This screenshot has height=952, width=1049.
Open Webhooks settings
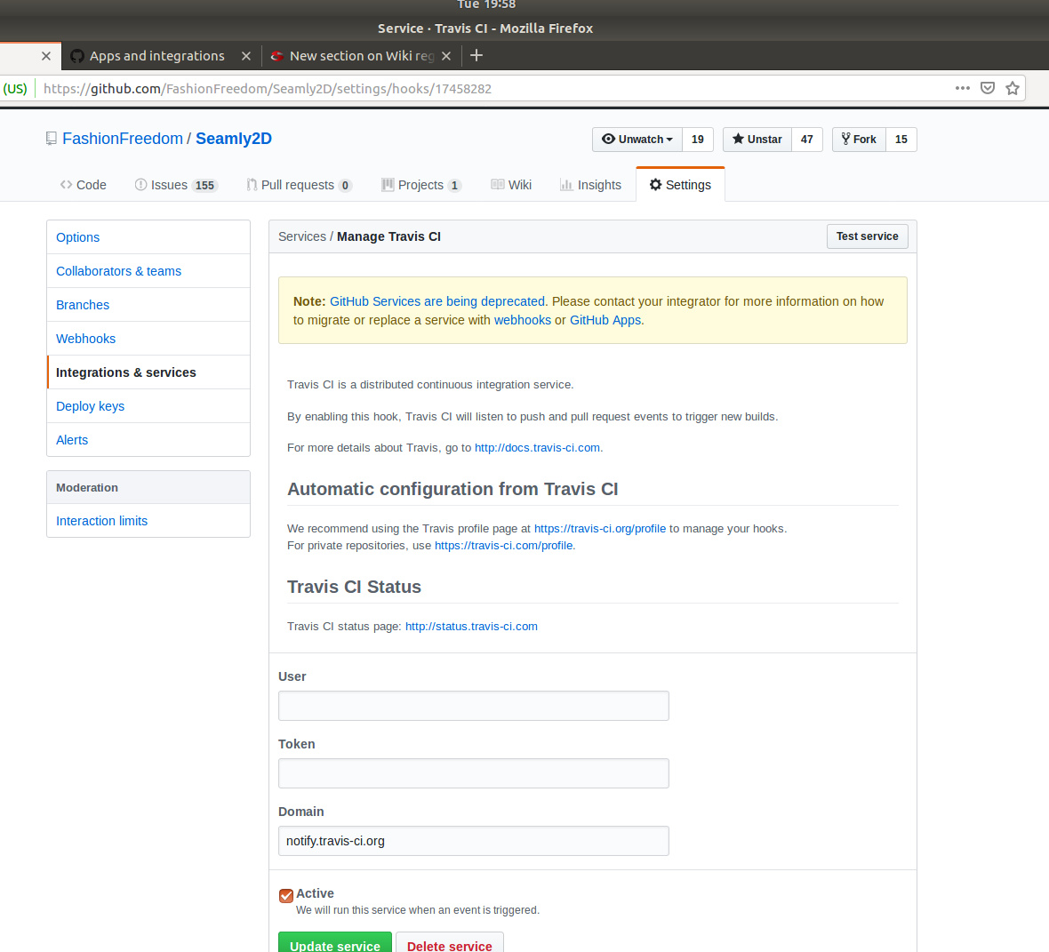(x=148, y=339)
